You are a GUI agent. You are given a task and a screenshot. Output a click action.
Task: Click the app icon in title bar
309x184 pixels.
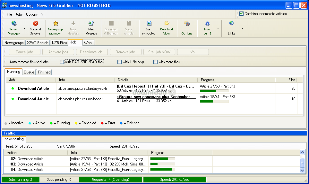pos(4,5)
